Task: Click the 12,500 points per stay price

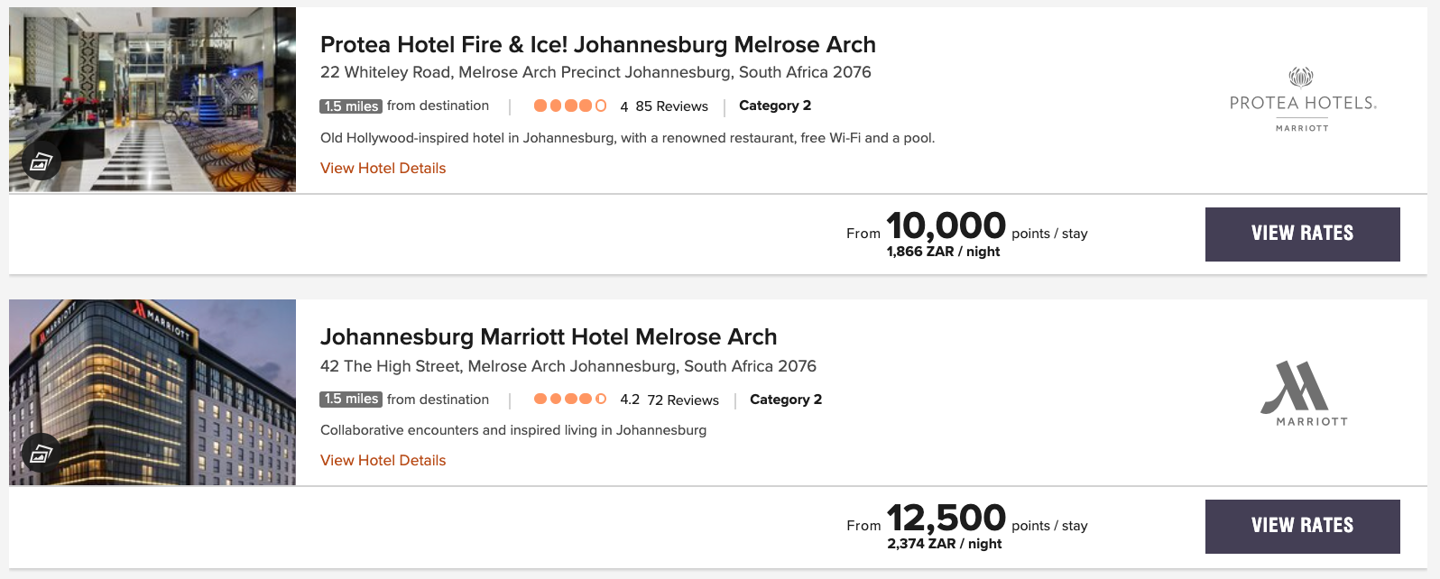Action: click(946, 519)
